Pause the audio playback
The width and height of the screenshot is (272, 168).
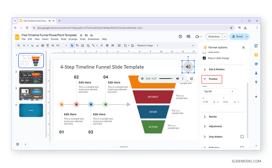(x=142, y=79)
